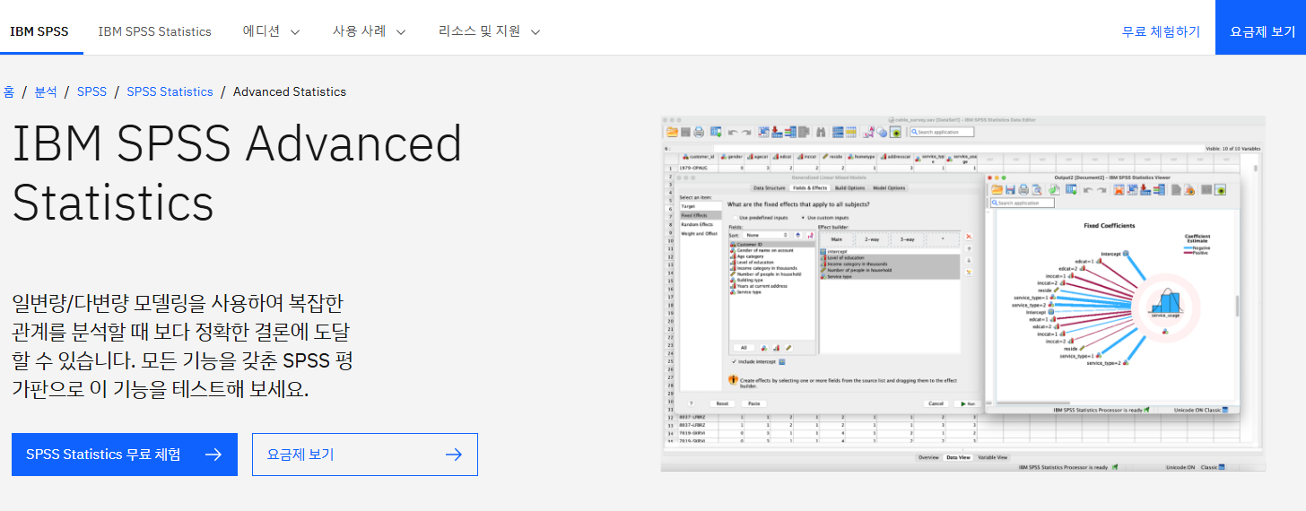Expand the 사용 사례 dropdown menu
1306x511 pixels.
(x=369, y=31)
